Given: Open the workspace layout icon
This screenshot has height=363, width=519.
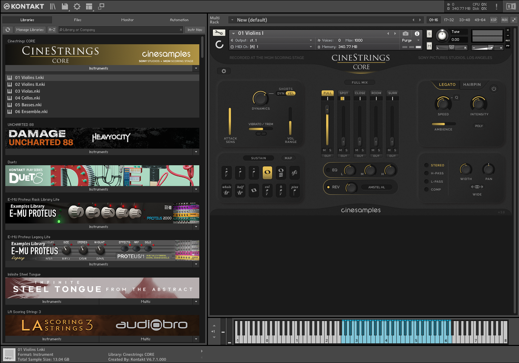Looking at the screenshot, I should pyautogui.click(x=89, y=6).
